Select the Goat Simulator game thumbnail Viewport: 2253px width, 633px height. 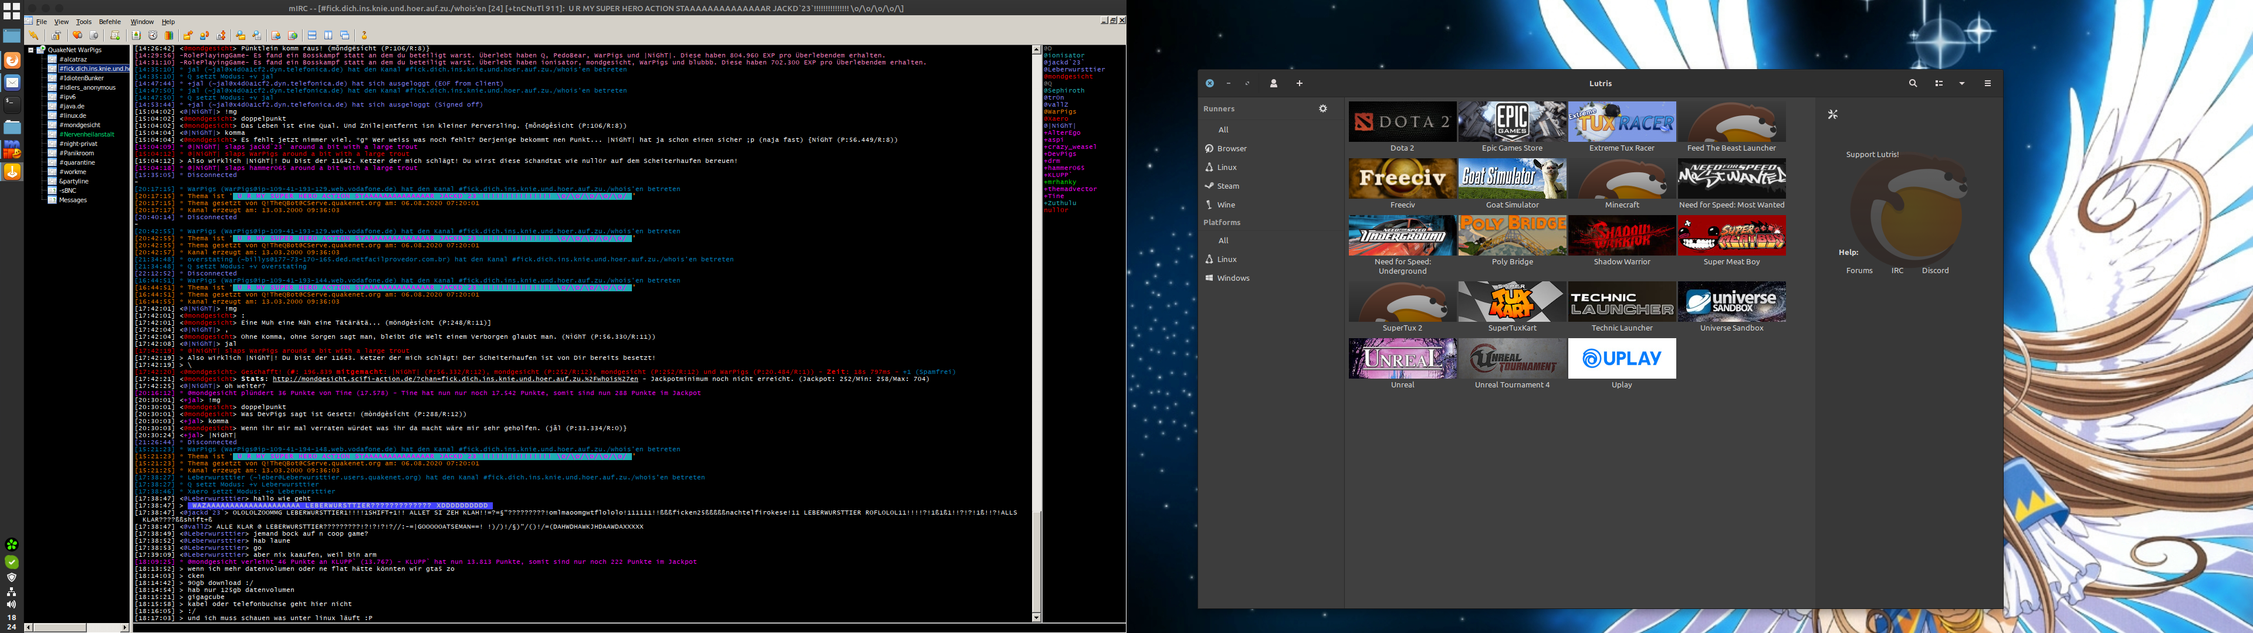point(1511,178)
